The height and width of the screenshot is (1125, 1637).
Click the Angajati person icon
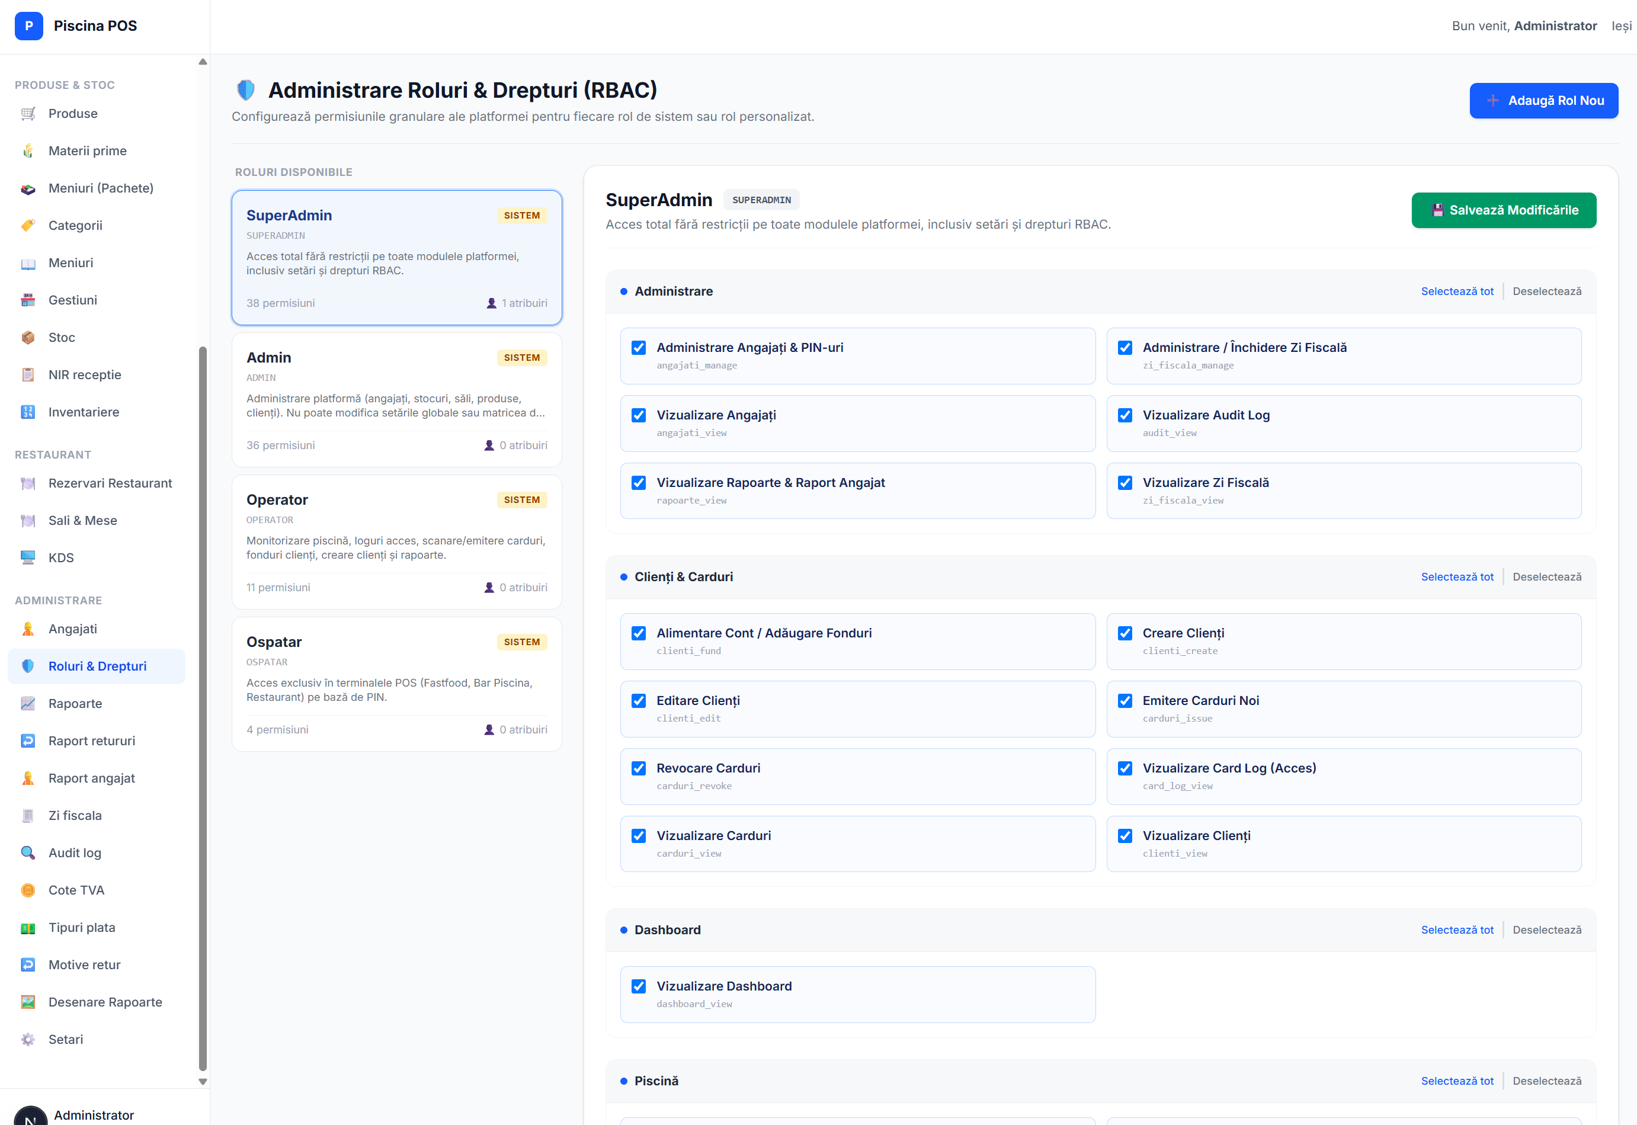[28, 630]
